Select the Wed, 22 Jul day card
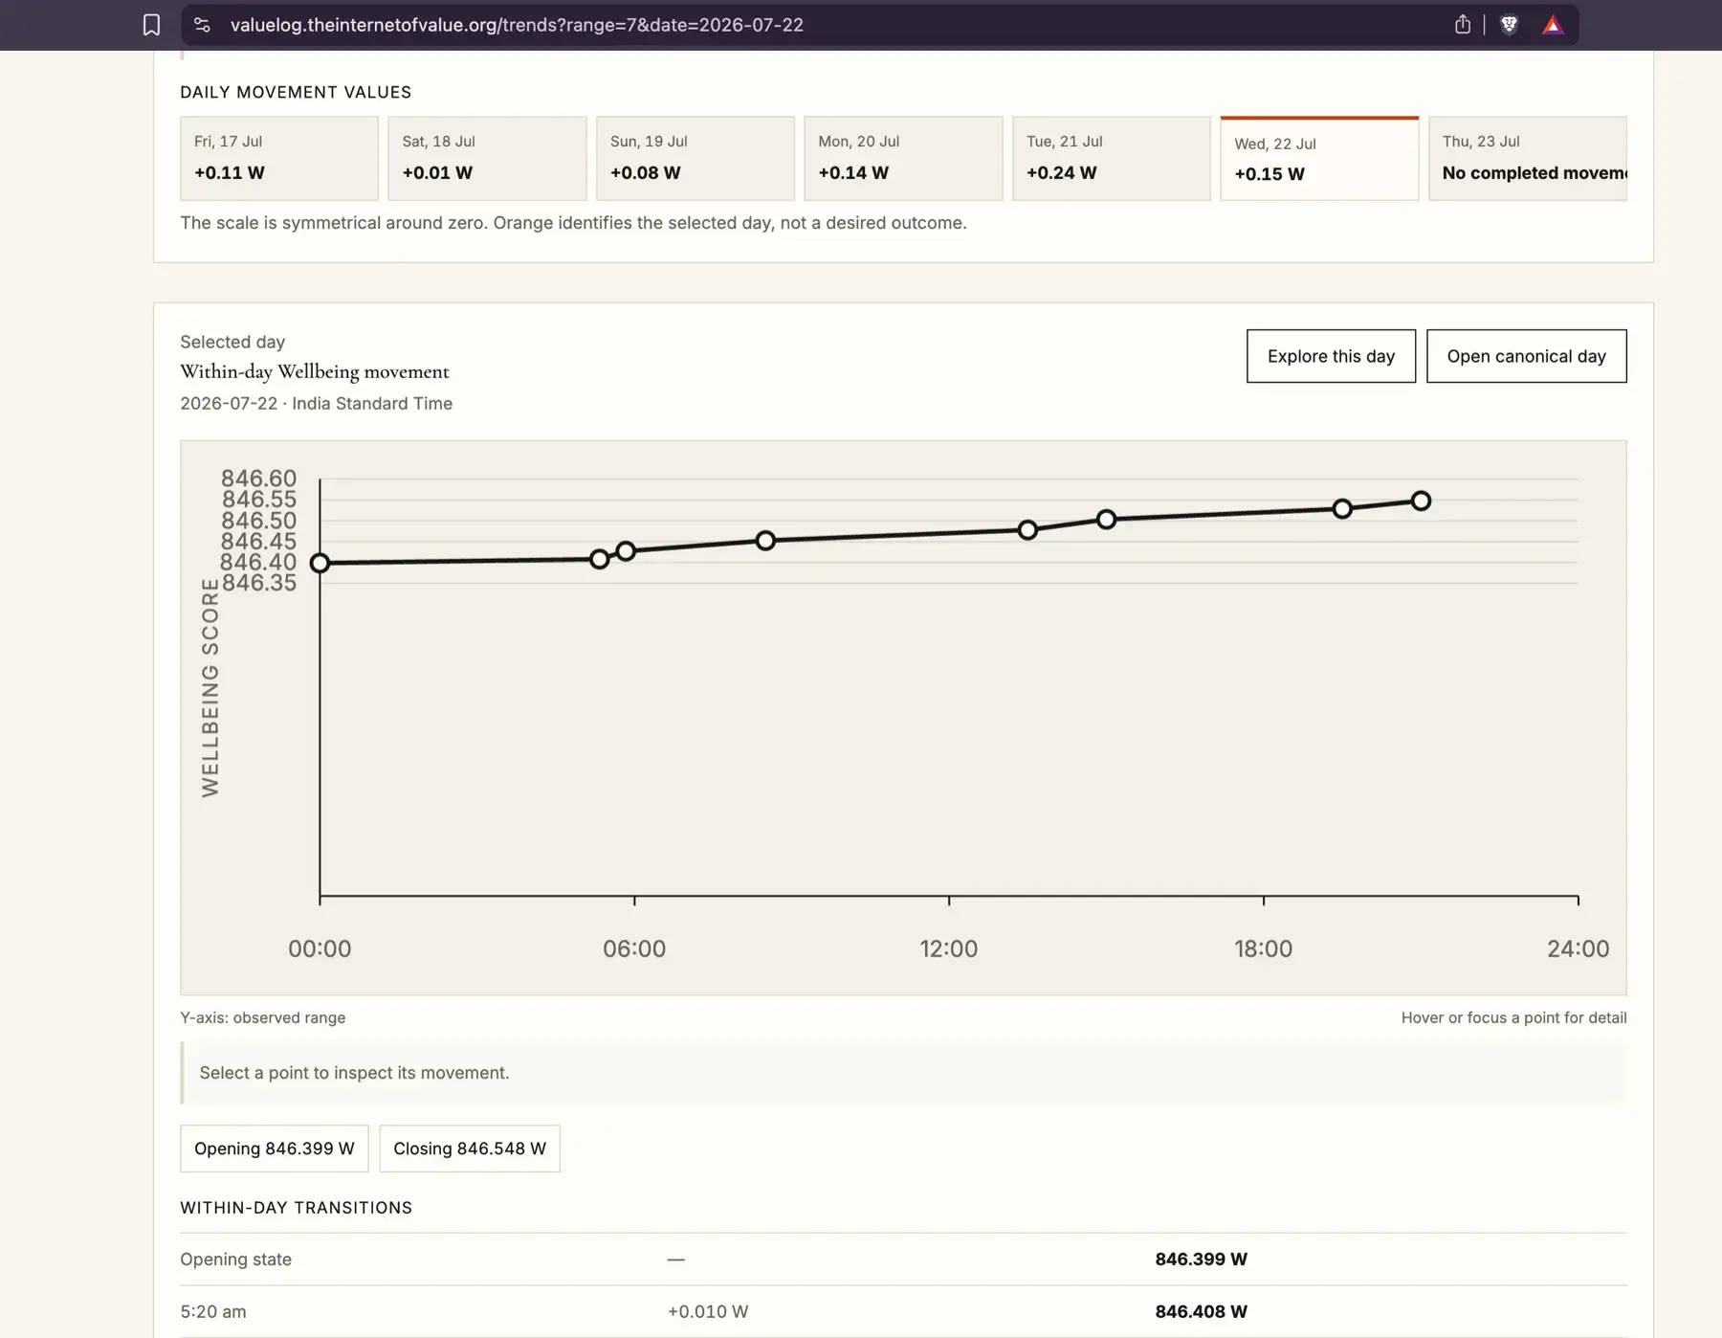This screenshot has width=1722, height=1338. [1319, 158]
